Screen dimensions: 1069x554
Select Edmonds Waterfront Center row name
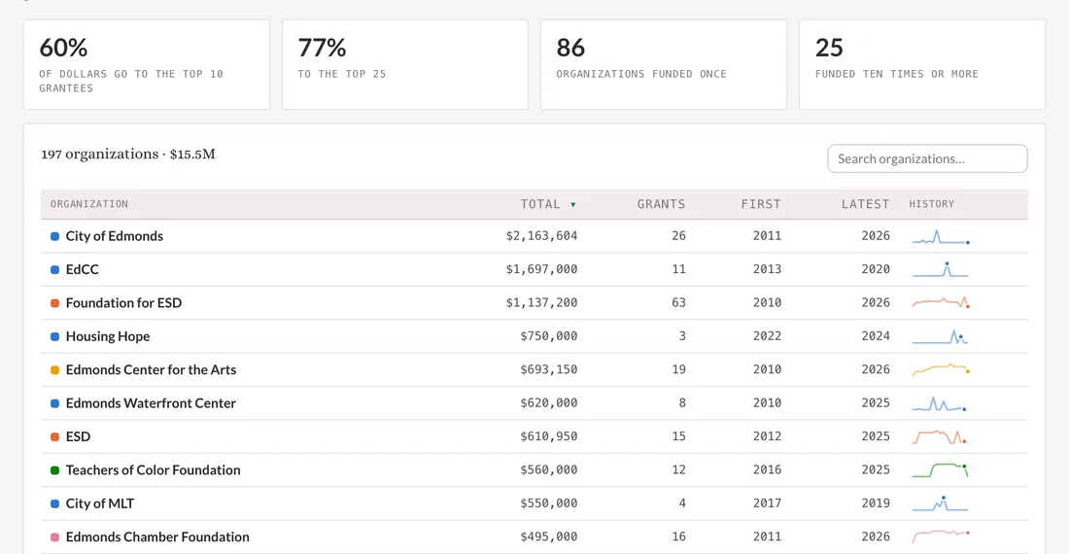pyautogui.click(x=151, y=402)
